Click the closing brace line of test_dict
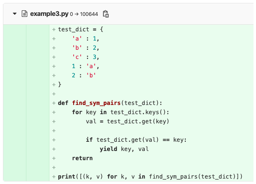This screenshot has width=256, height=184. (60, 84)
